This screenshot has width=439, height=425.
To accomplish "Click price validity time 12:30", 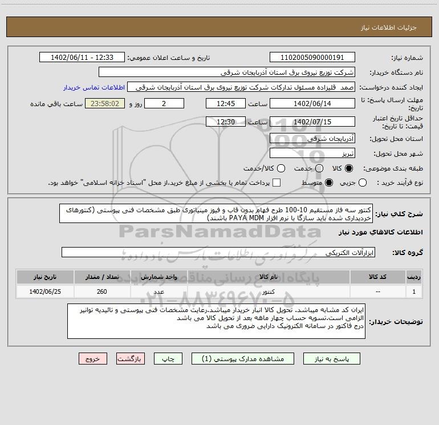I will pos(226,122).
